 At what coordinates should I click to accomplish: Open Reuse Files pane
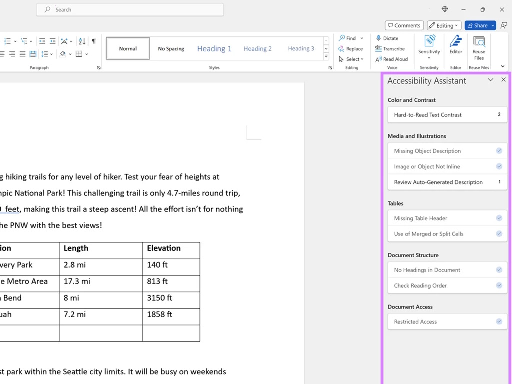tap(479, 48)
